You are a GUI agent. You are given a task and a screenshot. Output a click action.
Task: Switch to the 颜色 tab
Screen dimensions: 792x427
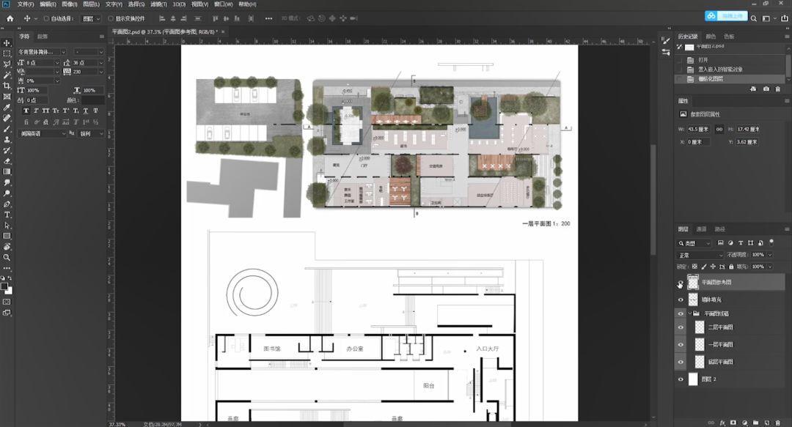(x=711, y=37)
